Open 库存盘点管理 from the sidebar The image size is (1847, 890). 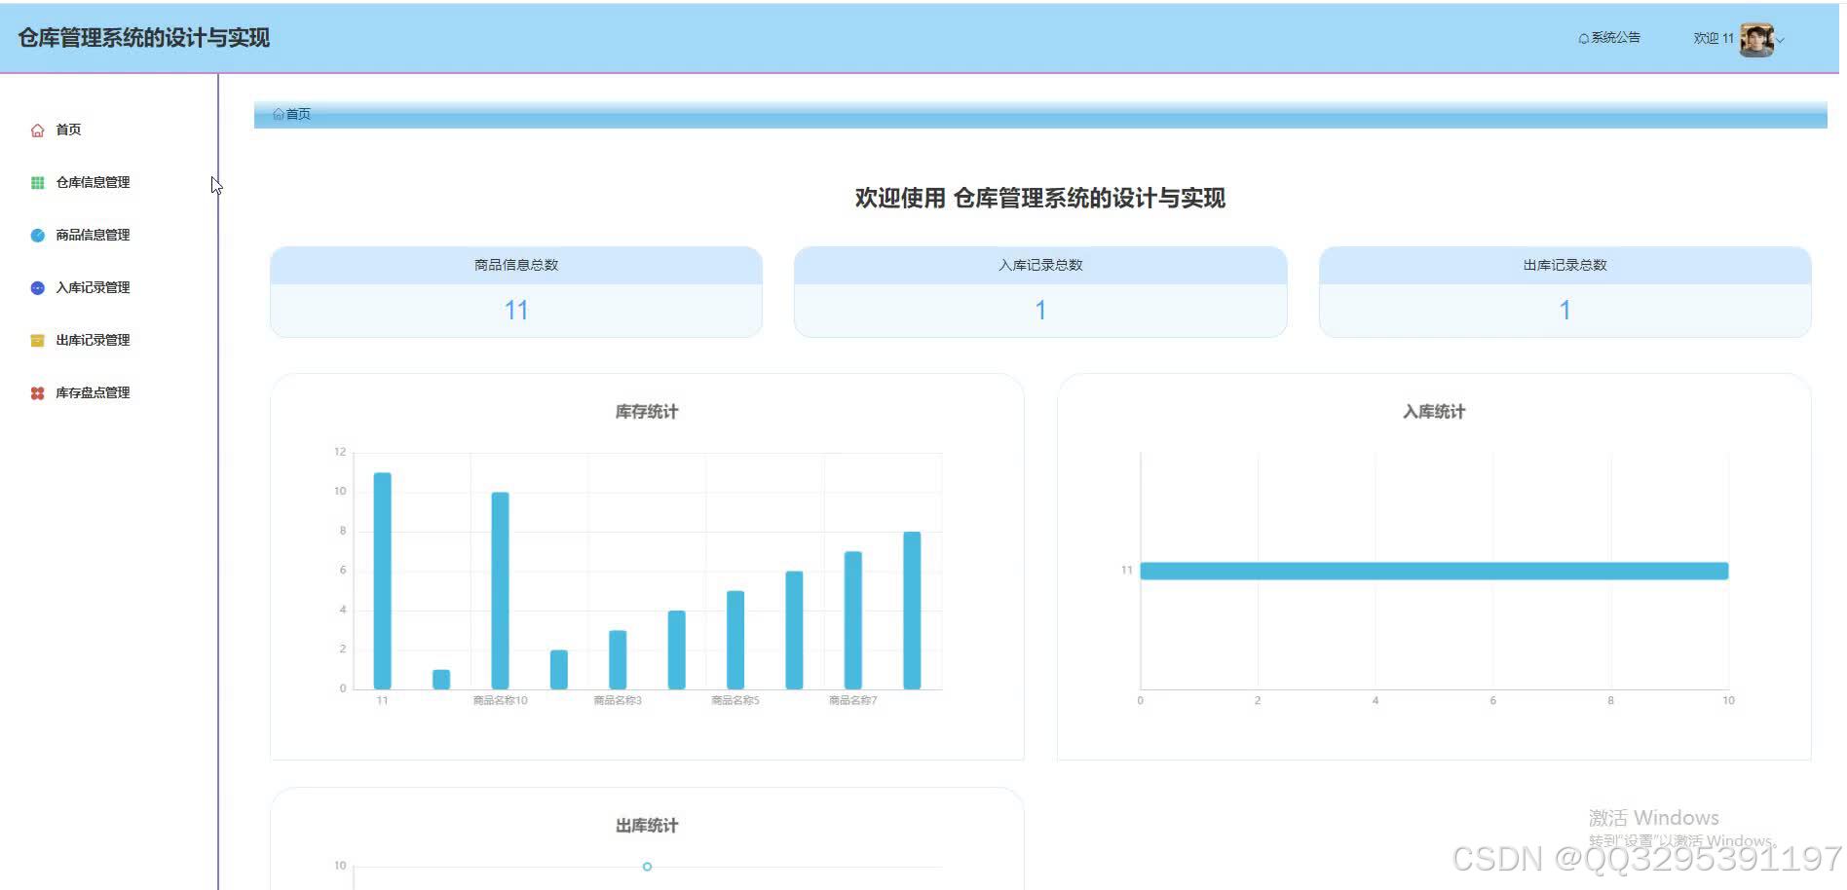coord(94,392)
